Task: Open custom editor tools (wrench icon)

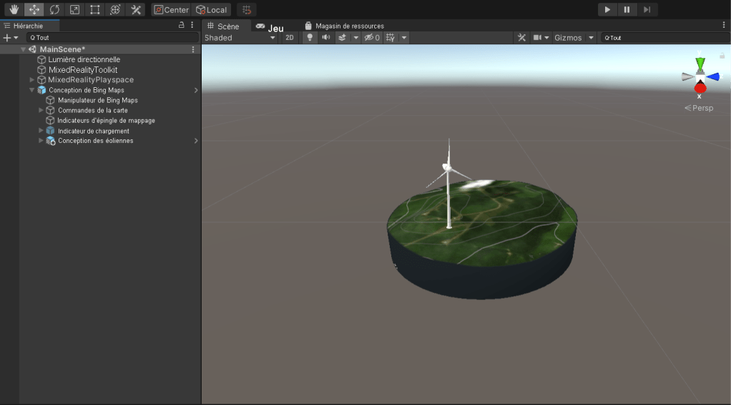Action: tap(134, 10)
